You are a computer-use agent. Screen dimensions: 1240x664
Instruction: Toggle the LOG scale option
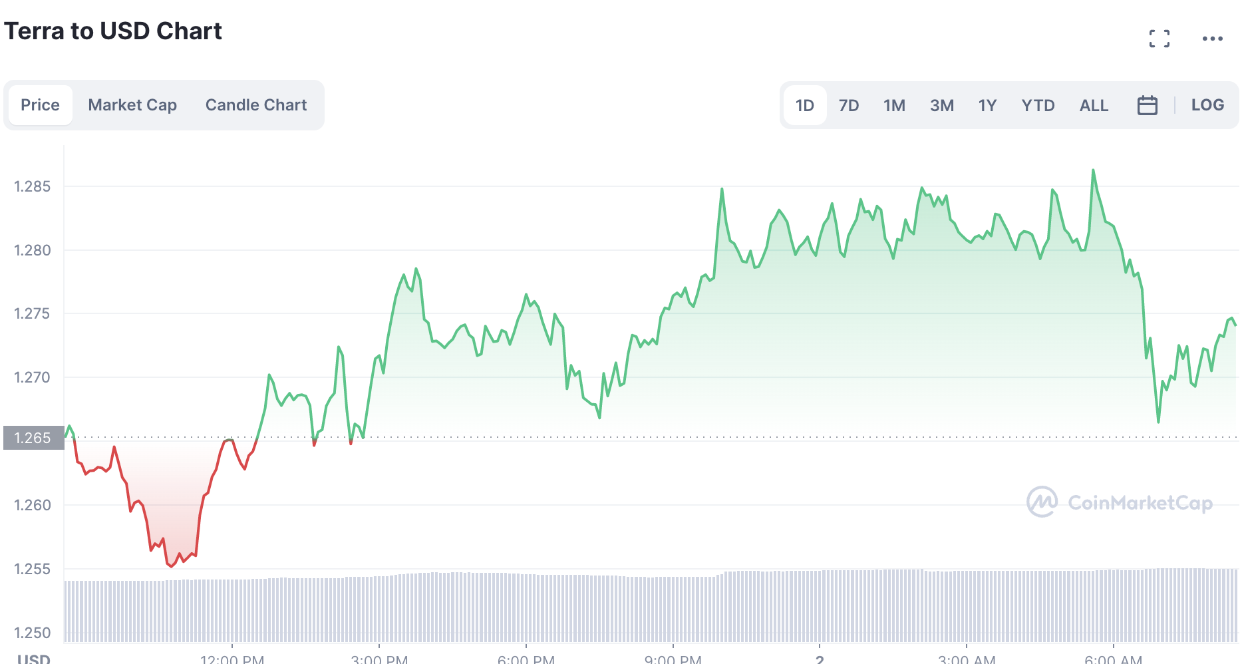coord(1207,105)
